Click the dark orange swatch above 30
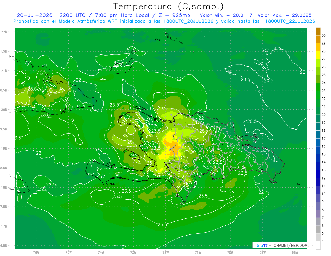Viewport: 331px width, 256px height. [x=318, y=31]
